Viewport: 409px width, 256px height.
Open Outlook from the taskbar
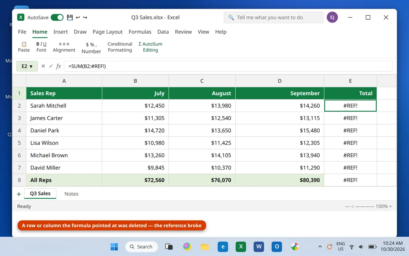[x=277, y=246]
